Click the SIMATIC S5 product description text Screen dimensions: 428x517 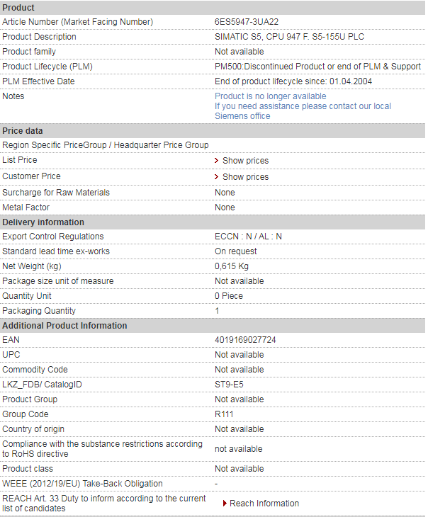pos(290,37)
